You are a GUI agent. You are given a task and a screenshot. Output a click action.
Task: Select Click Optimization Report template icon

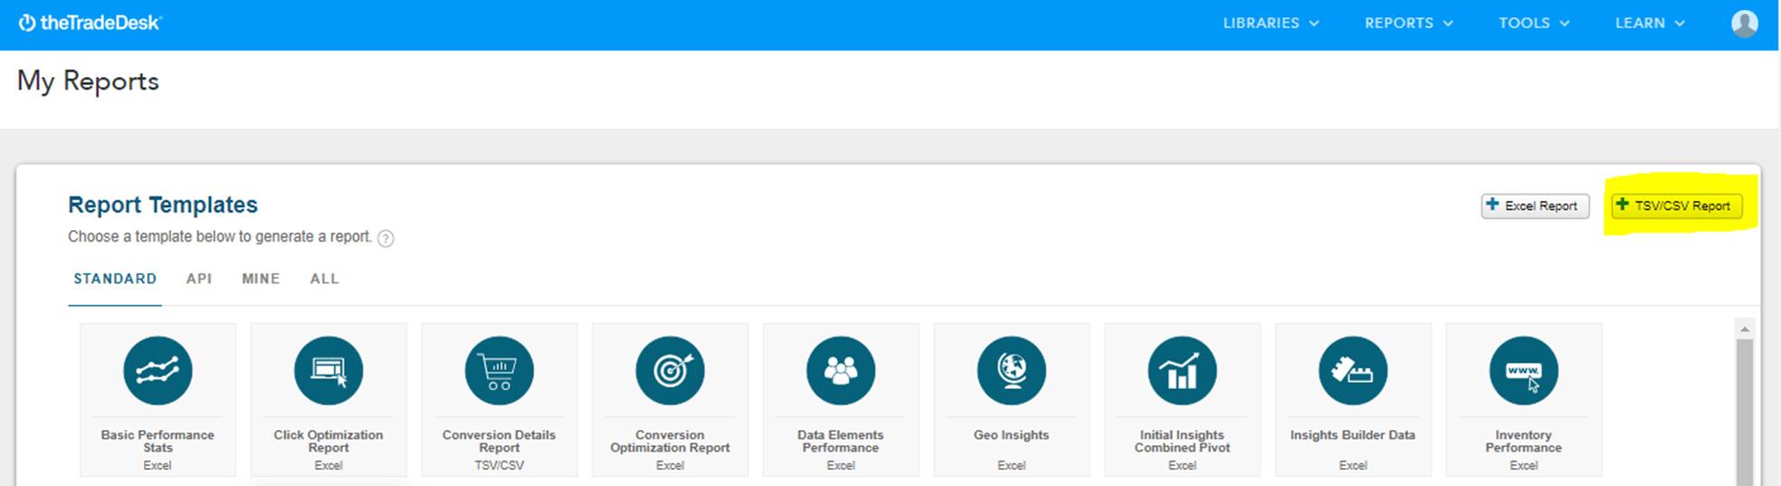click(329, 371)
